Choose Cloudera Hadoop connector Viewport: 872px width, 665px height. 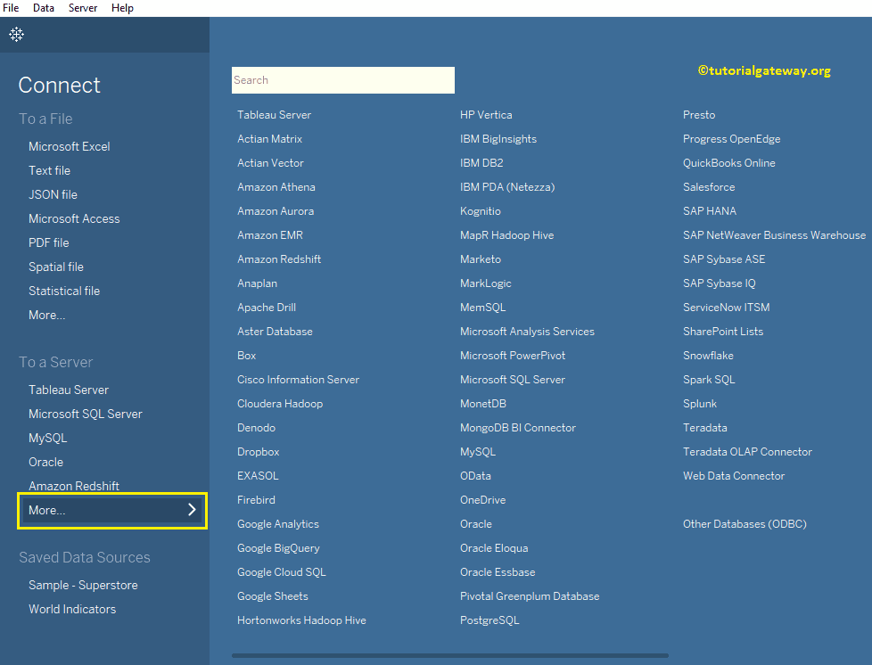tap(280, 404)
